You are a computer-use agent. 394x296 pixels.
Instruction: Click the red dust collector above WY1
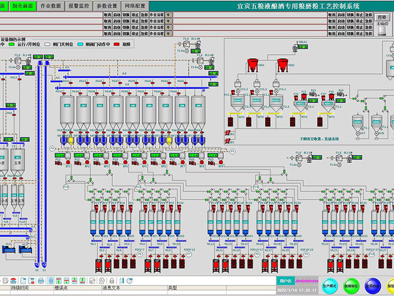coord(332,96)
